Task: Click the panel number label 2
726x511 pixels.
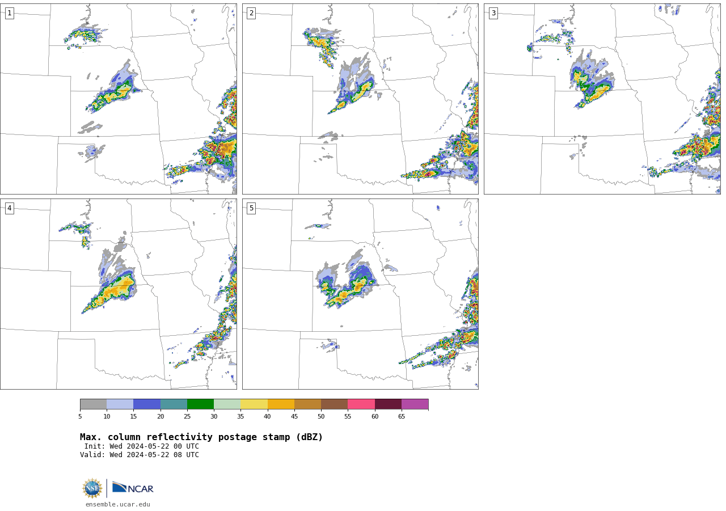Action: (x=251, y=13)
